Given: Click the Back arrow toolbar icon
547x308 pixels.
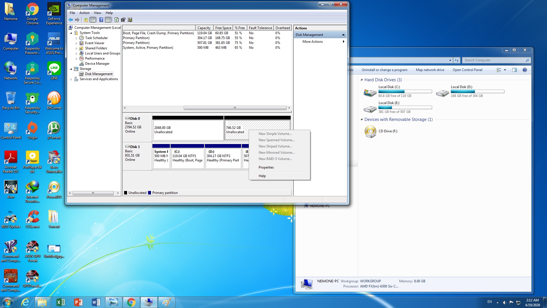Looking at the screenshot, I should point(71,20).
